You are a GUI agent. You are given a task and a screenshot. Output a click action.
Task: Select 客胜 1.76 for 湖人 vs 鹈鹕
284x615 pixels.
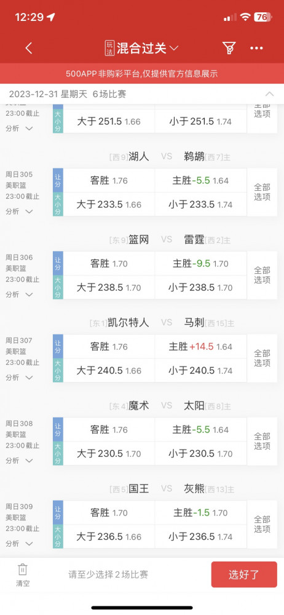coord(109,180)
